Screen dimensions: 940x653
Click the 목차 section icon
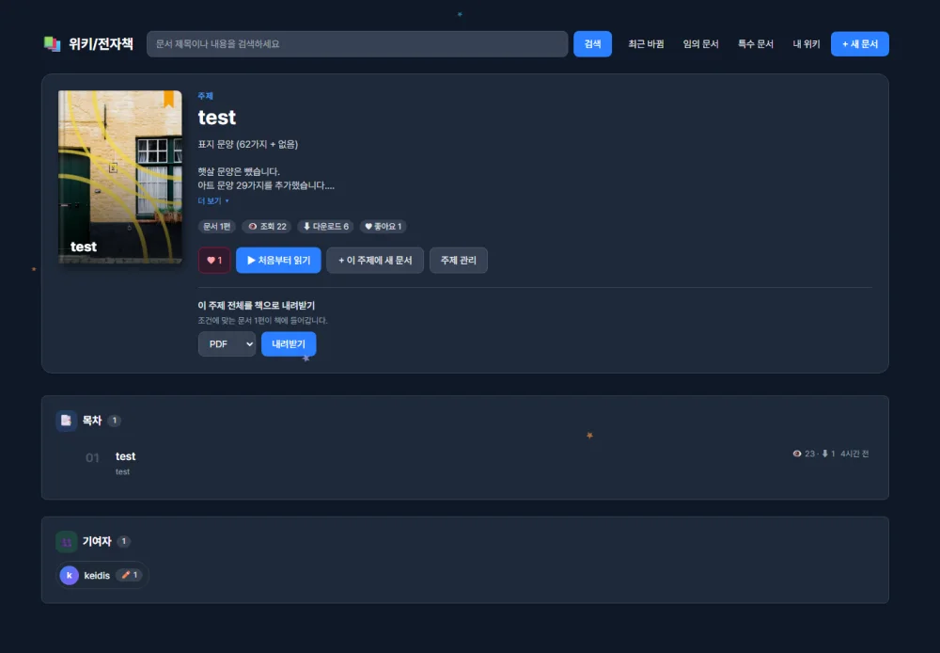[66, 421]
